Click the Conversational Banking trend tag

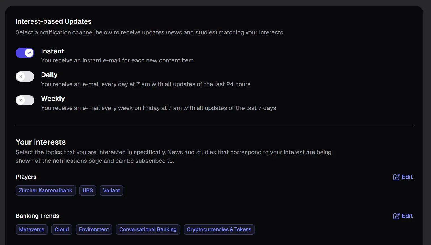pos(148,229)
